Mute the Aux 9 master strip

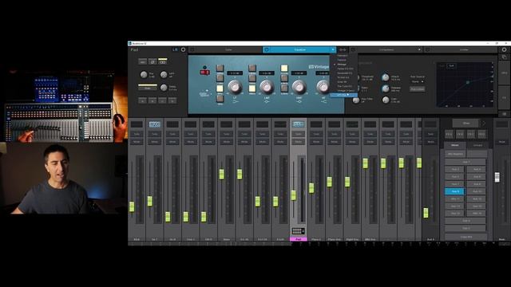[430, 142]
